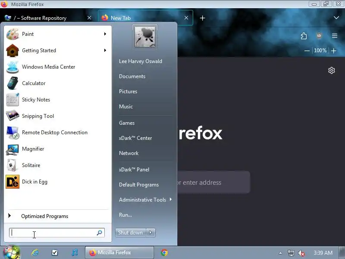345x259 pixels.
Task: Open Internet Explorer from the taskbar
Action: pyautogui.click(x=35, y=253)
